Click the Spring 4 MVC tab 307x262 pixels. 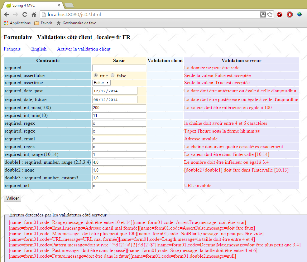coord(31,5)
